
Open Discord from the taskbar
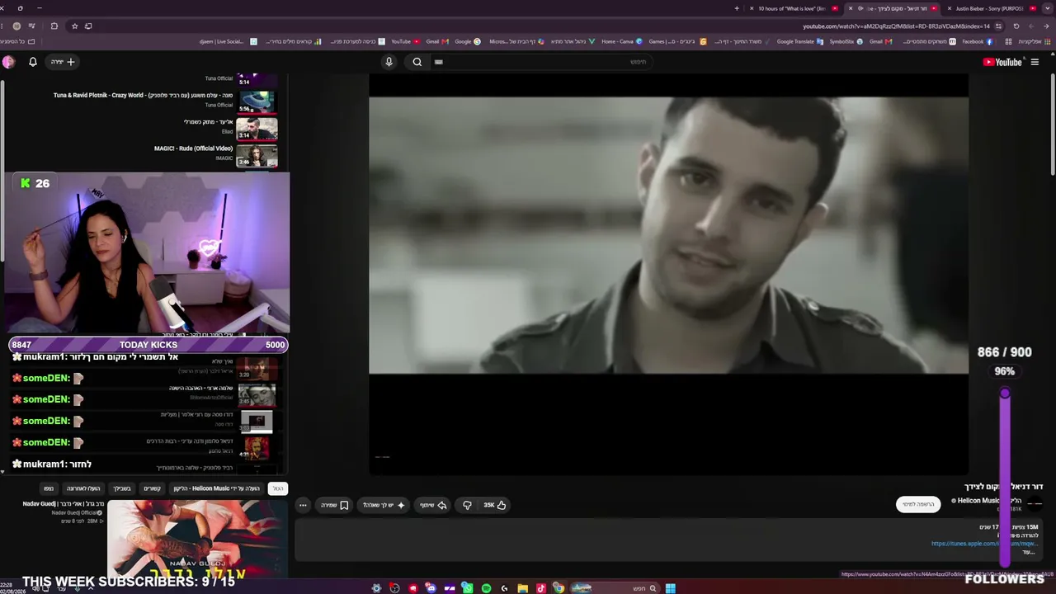431,588
